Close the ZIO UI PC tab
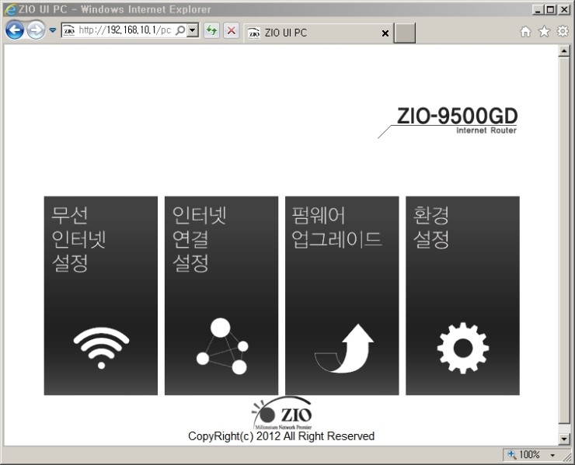 (x=385, y=33)
